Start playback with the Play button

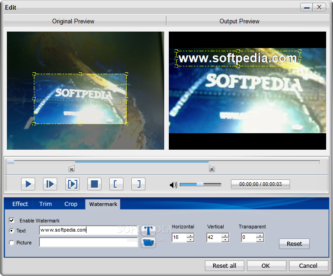(28, 184)
